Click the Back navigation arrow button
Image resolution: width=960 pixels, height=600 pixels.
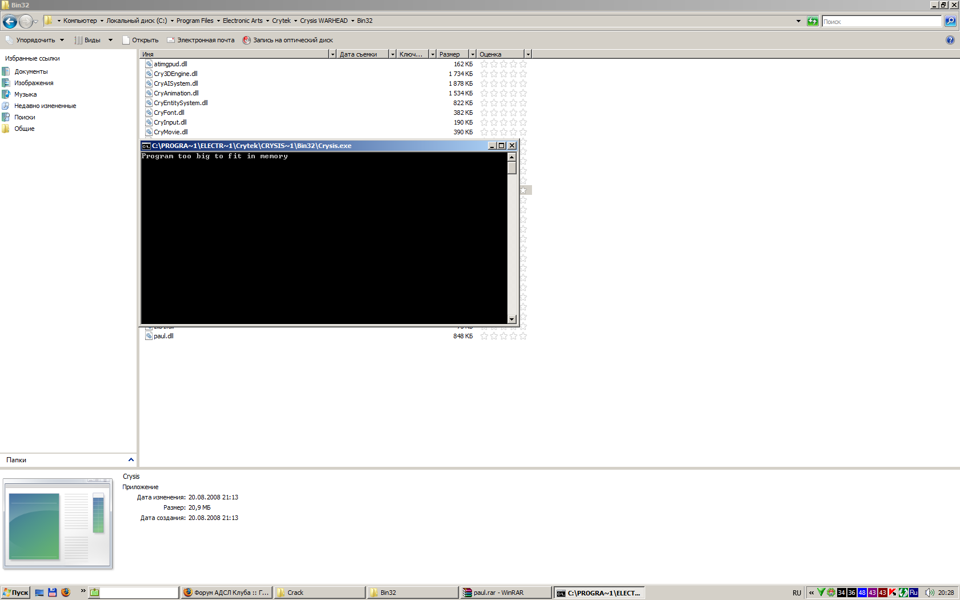coord(10,22)
